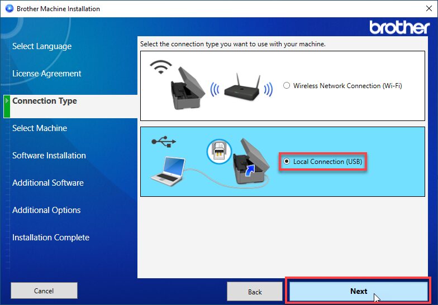Image resolution: width=438 pixels, height=305 pixels.
Task: Click the Brother logo
Action: [x=399, y=28]
